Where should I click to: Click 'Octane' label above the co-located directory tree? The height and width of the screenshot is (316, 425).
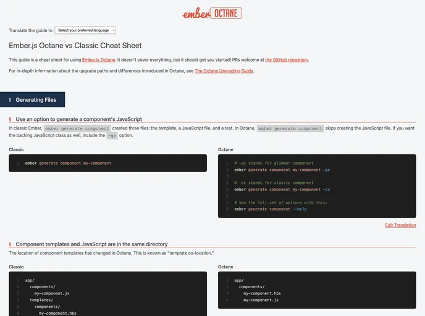click(225, 267)
